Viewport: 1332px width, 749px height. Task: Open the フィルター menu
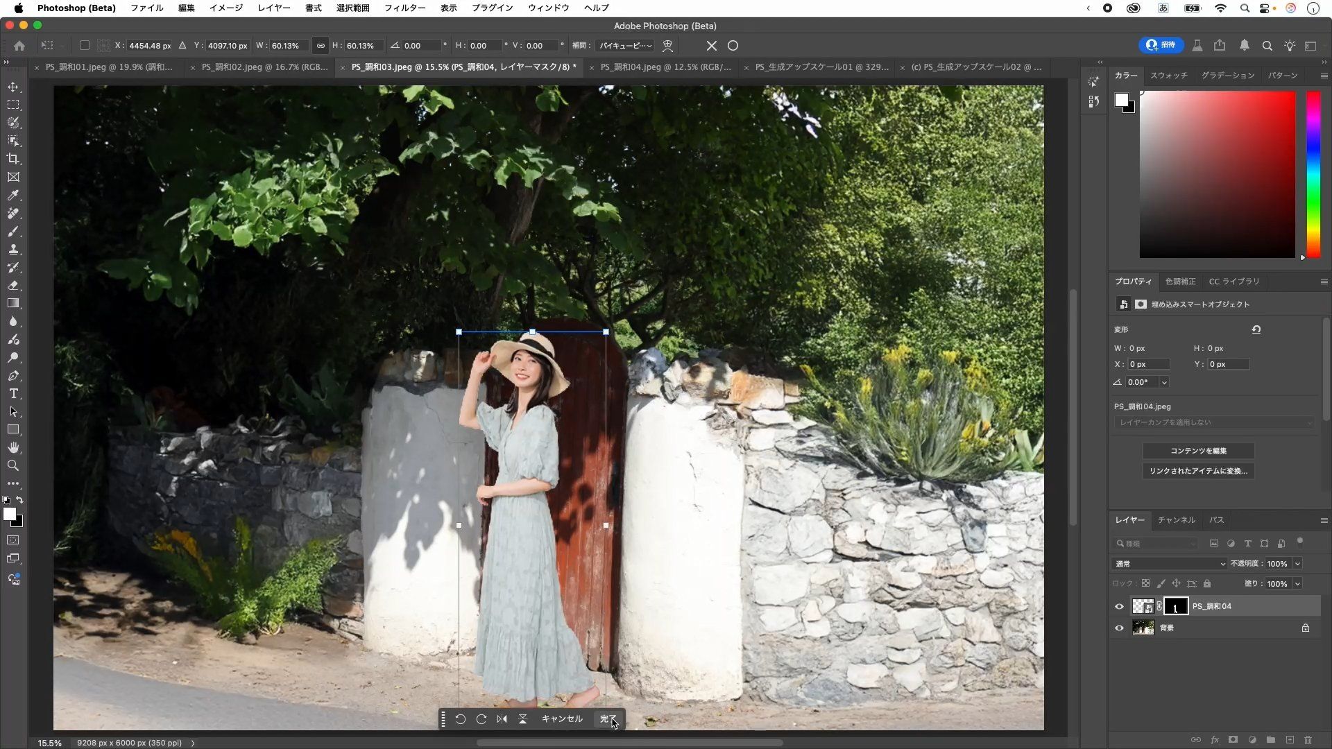pos(404,8)
